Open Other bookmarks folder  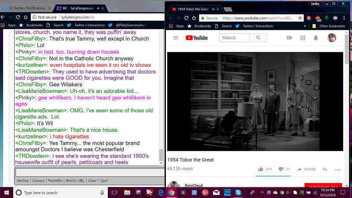coord(329,26)
